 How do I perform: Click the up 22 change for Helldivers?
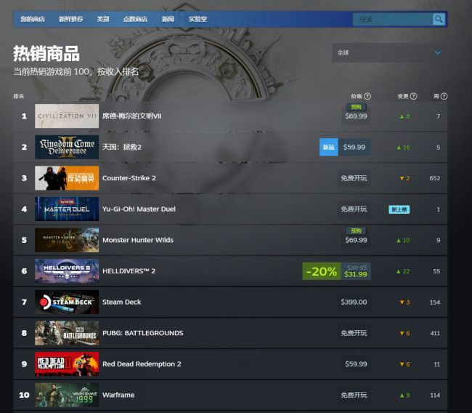click(403, 271)
